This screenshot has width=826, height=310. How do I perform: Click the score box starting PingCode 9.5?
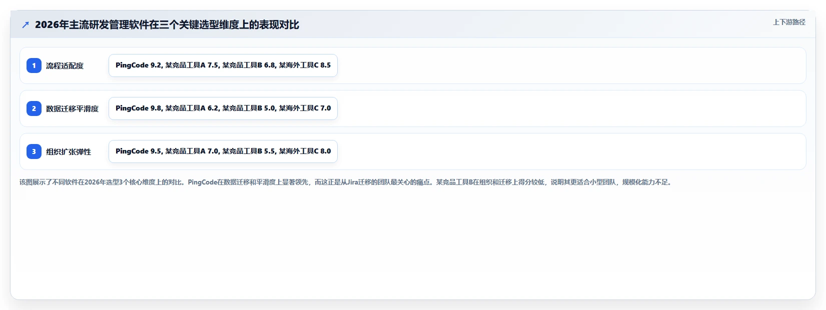(223, 151)
